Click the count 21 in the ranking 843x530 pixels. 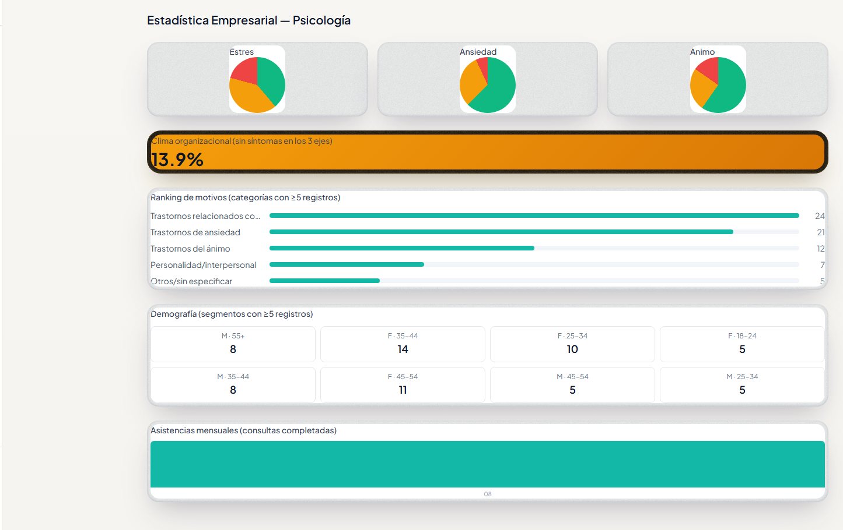click(x=821, y=232)
